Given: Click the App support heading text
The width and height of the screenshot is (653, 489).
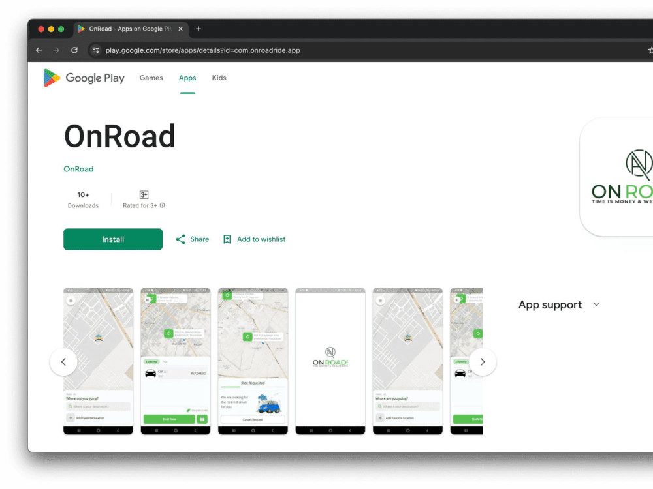Looking at the screenshot, I should coord(550,304).
